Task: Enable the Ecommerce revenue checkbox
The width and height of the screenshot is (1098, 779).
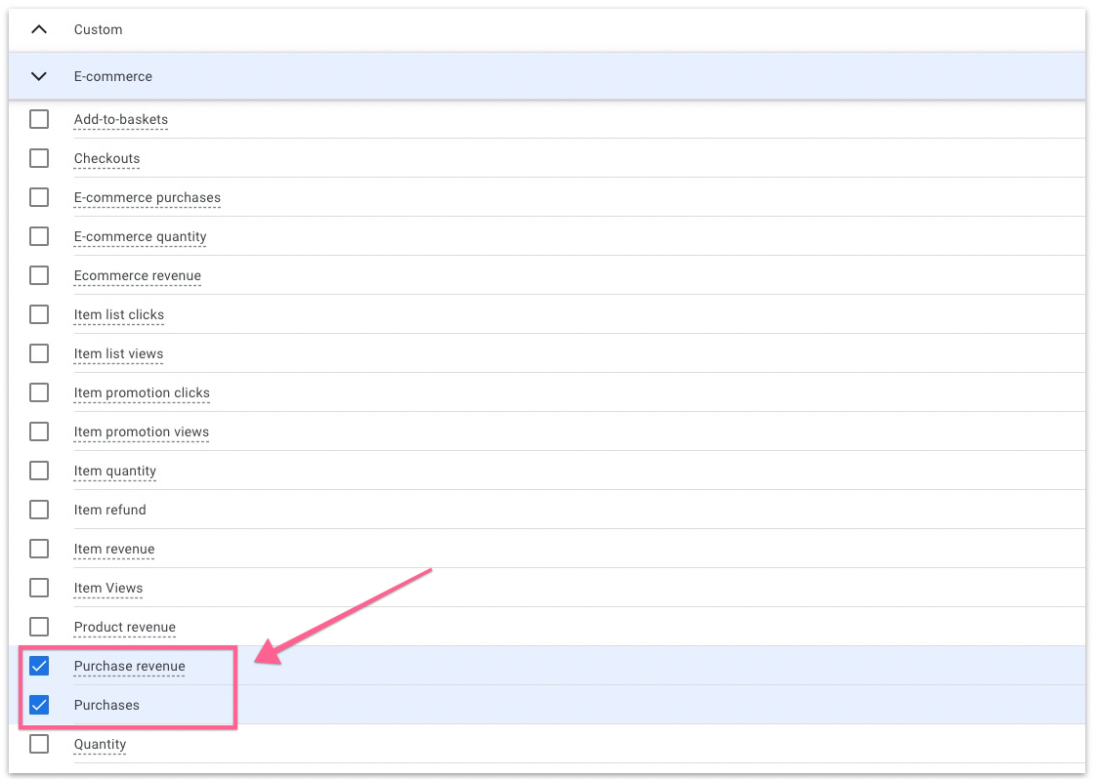Action: tap(39, 275)
